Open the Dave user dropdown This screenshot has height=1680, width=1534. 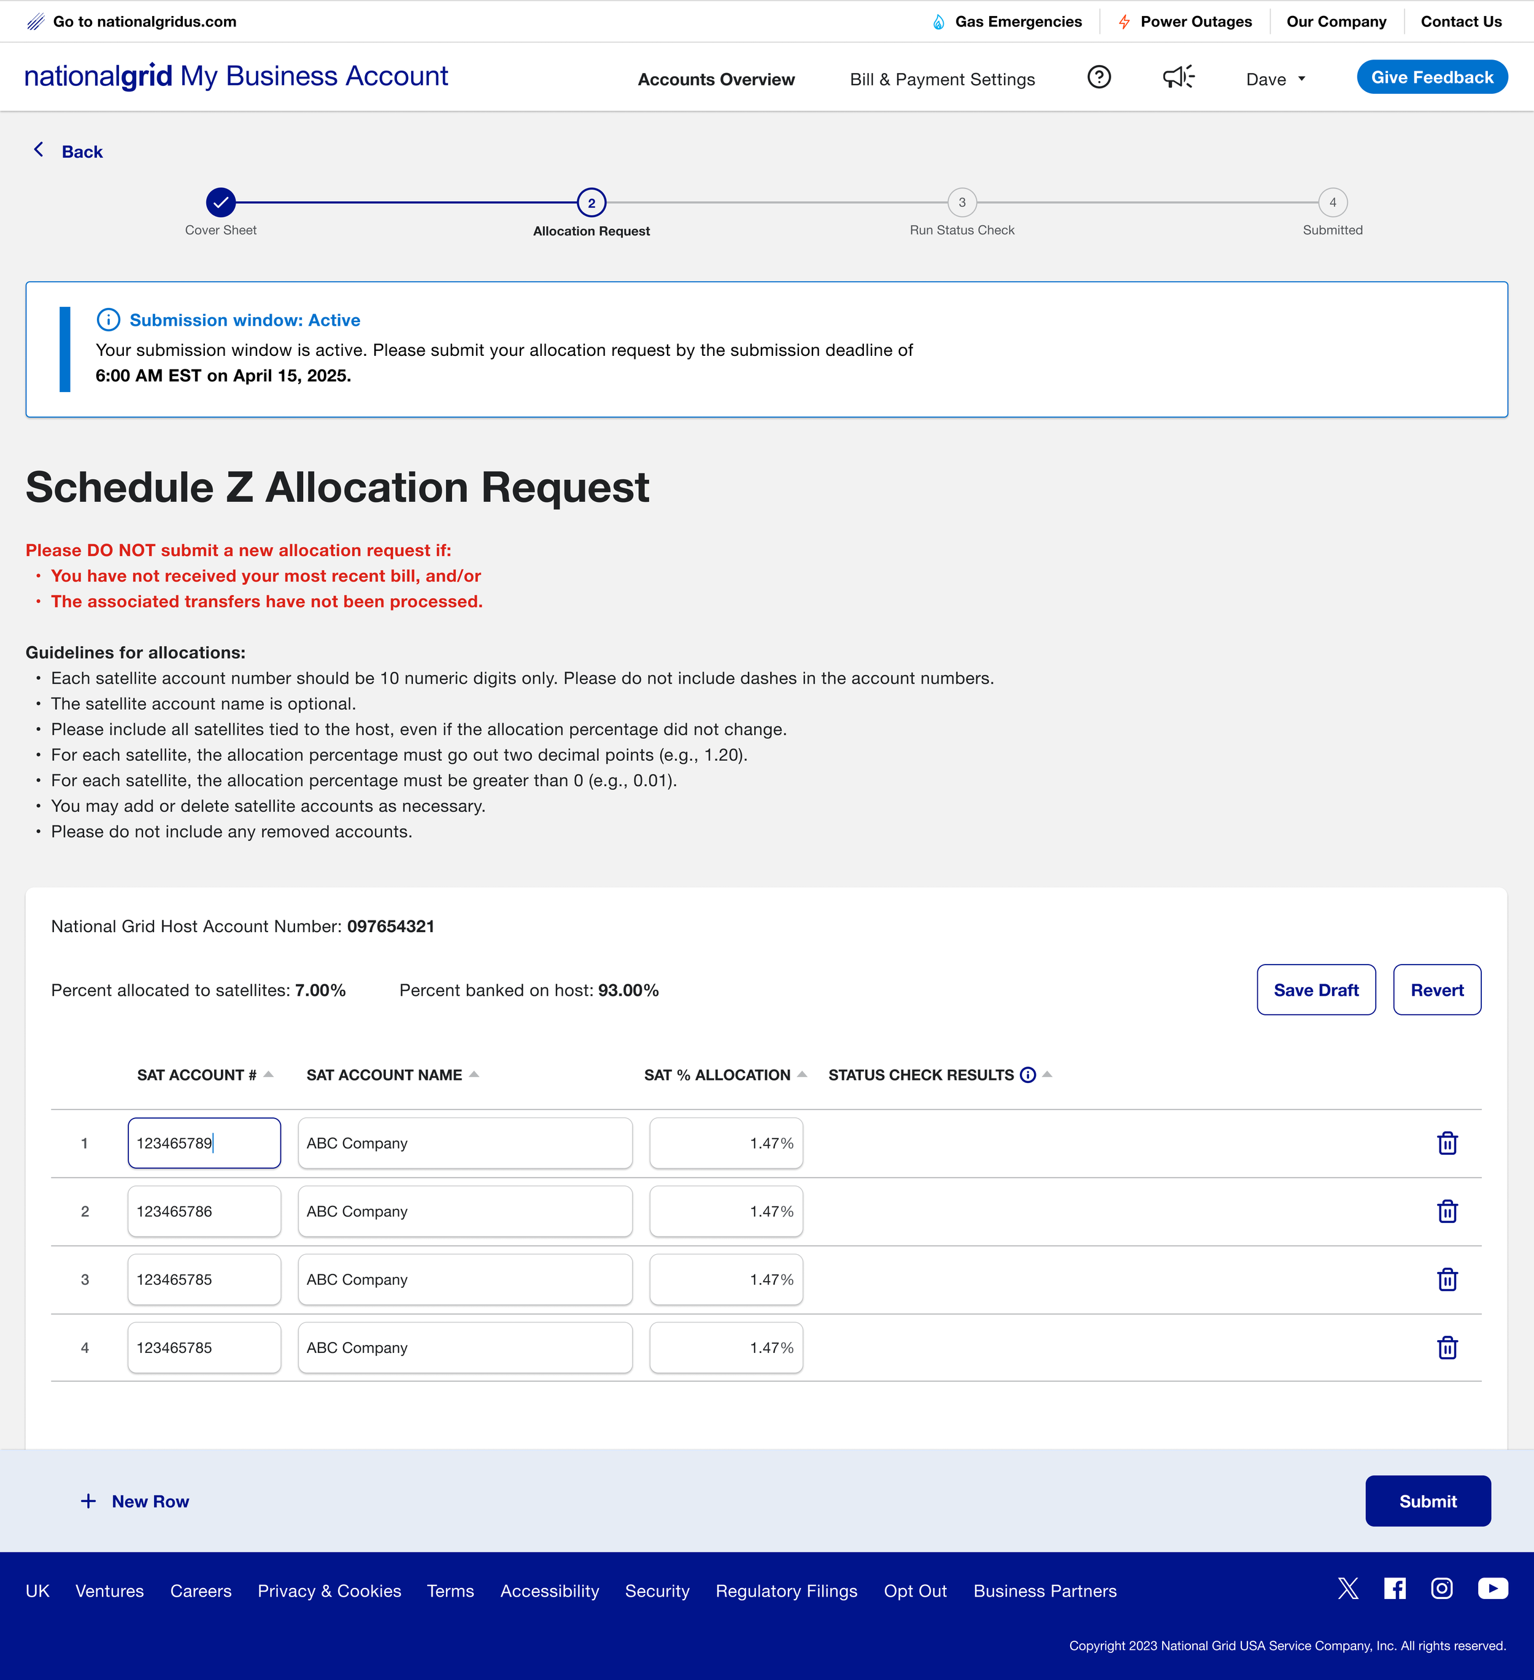pyautogui.click(x=1276, y=79)
